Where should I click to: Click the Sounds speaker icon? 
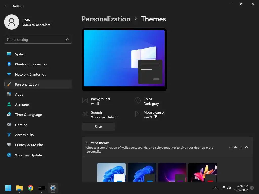coord(85,114)
